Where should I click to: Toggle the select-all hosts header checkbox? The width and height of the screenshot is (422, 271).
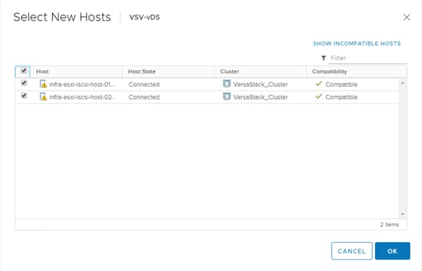(x=24, y=71)
